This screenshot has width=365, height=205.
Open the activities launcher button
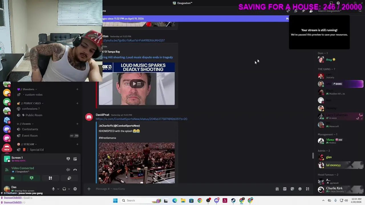(x=50, y=178)
